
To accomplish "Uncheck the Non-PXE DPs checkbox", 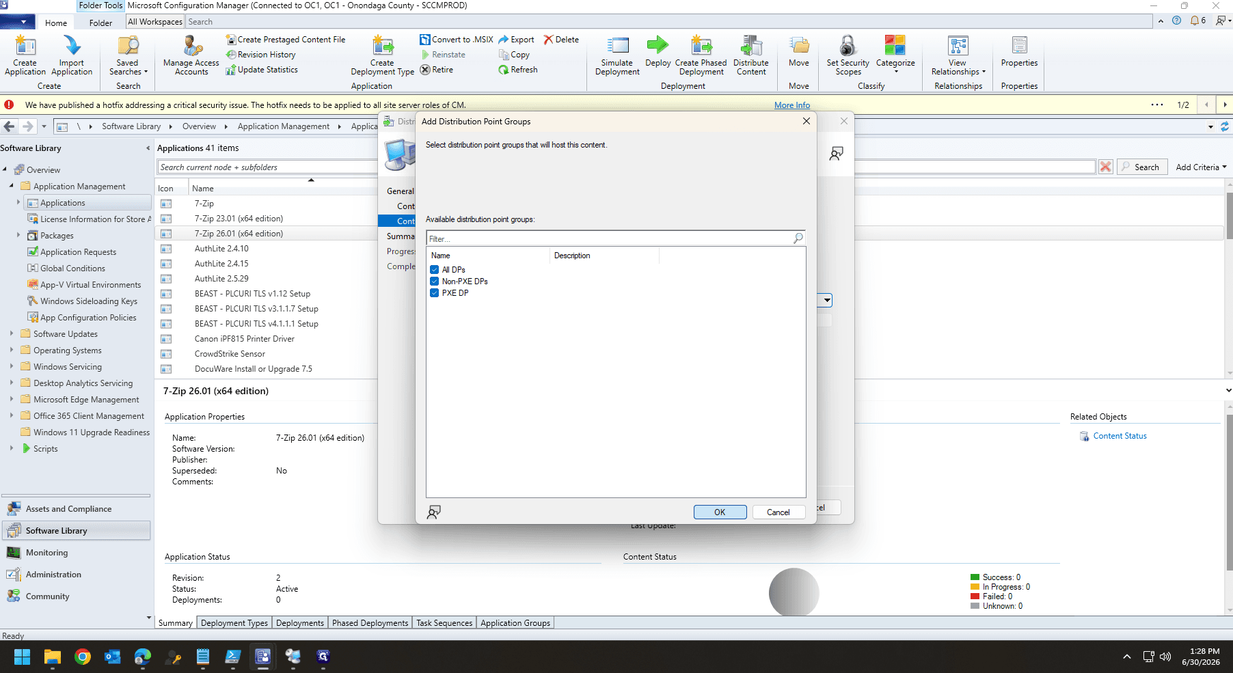I will click(x=435, y=281).
